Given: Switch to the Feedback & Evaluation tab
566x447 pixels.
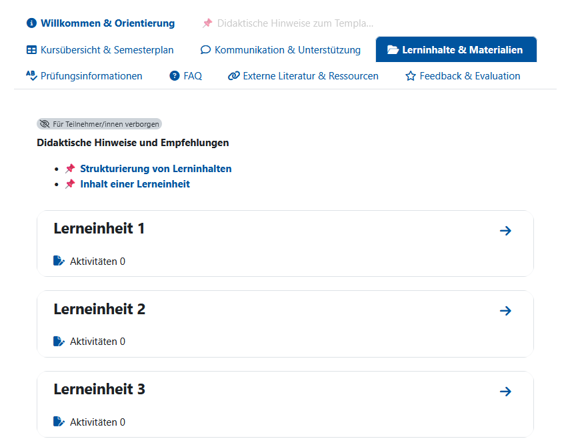Looking at the screenshot, I should (x=469, y=76).
